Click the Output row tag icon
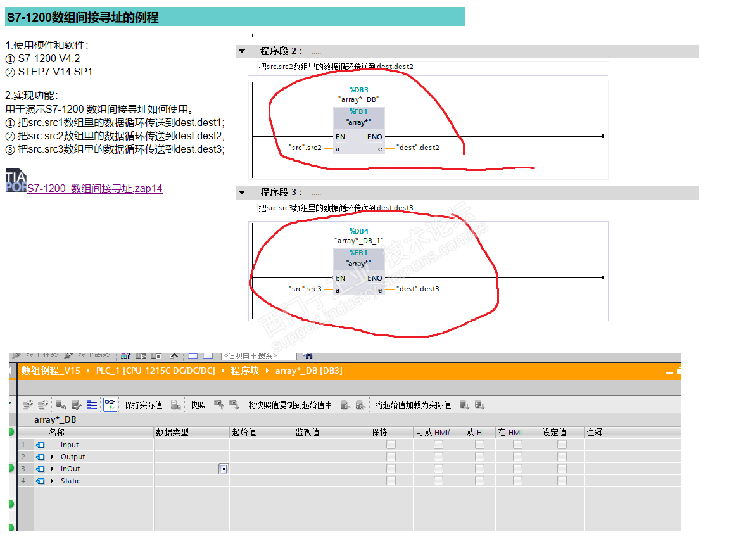 pos(40,457)
